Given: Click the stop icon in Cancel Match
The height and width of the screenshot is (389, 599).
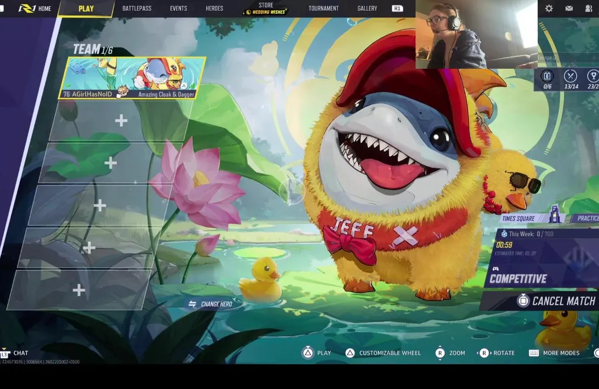Looking at the screenshot, I should (523, 301).
